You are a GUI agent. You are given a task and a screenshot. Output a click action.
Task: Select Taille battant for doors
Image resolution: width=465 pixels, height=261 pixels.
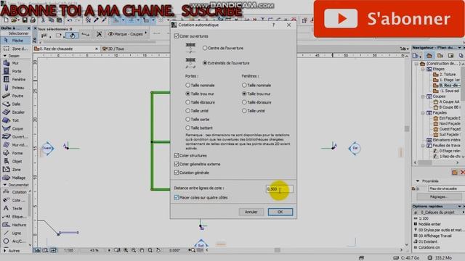tap(187, 128)
